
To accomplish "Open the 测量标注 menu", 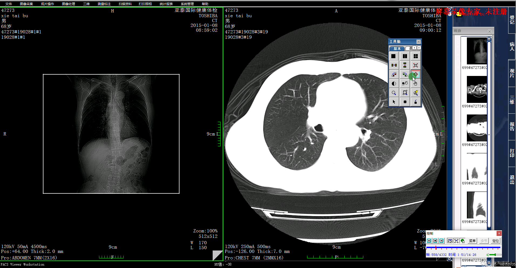I will [104, 4].
